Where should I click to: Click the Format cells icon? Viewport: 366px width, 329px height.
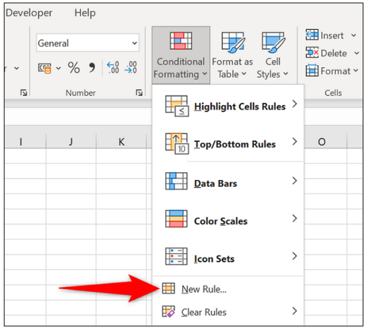click(x=312, y=71)
